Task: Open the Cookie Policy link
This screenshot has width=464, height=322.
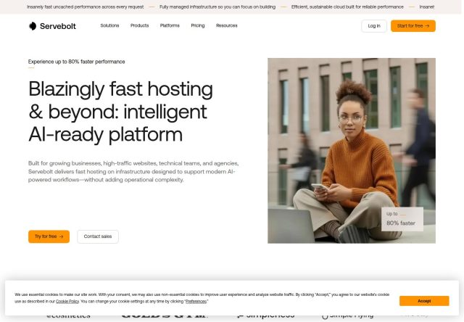Action: [x=67, y=301]
